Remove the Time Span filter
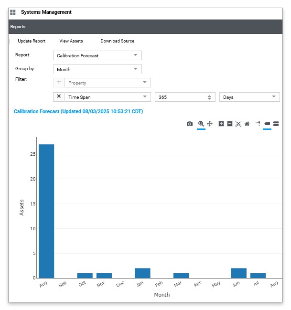Image resolution: width=291 pixels, height=310 pixels. pyautogui.click(x=59, y=96)
